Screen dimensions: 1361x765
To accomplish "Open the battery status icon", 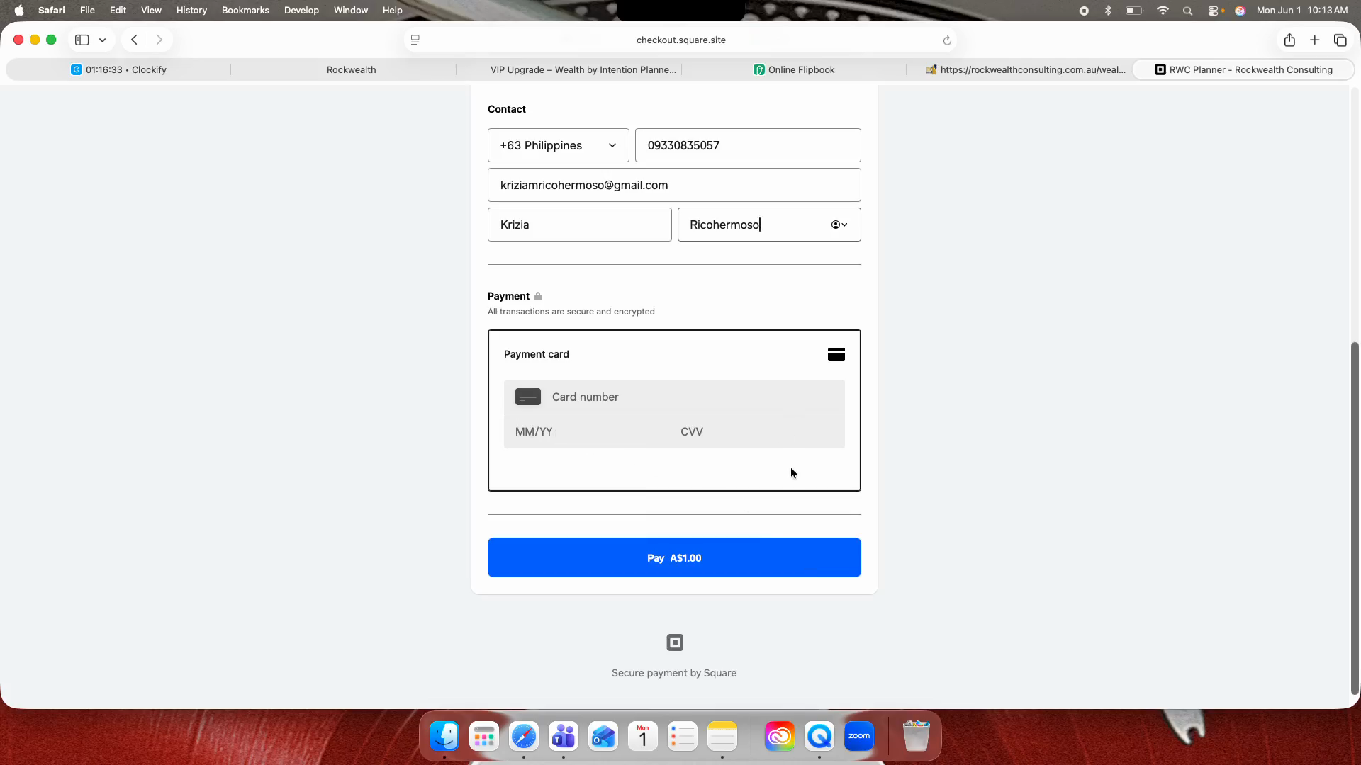I will click(1135, 11).
